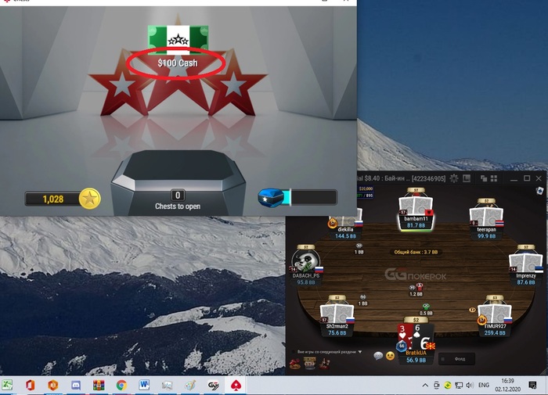Open Discord from the taskbar
The height and width of the screenshot is (395, 548).
click(x=75, y=385)
